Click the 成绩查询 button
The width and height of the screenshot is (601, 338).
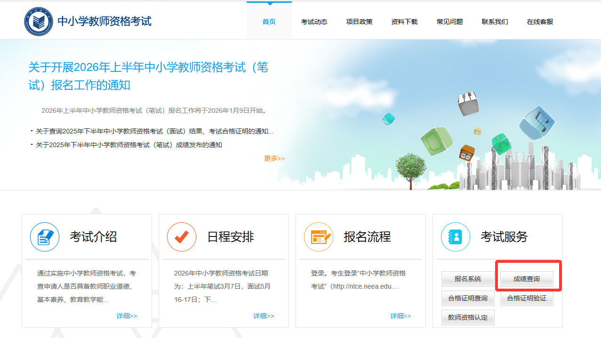coord(527,279)
